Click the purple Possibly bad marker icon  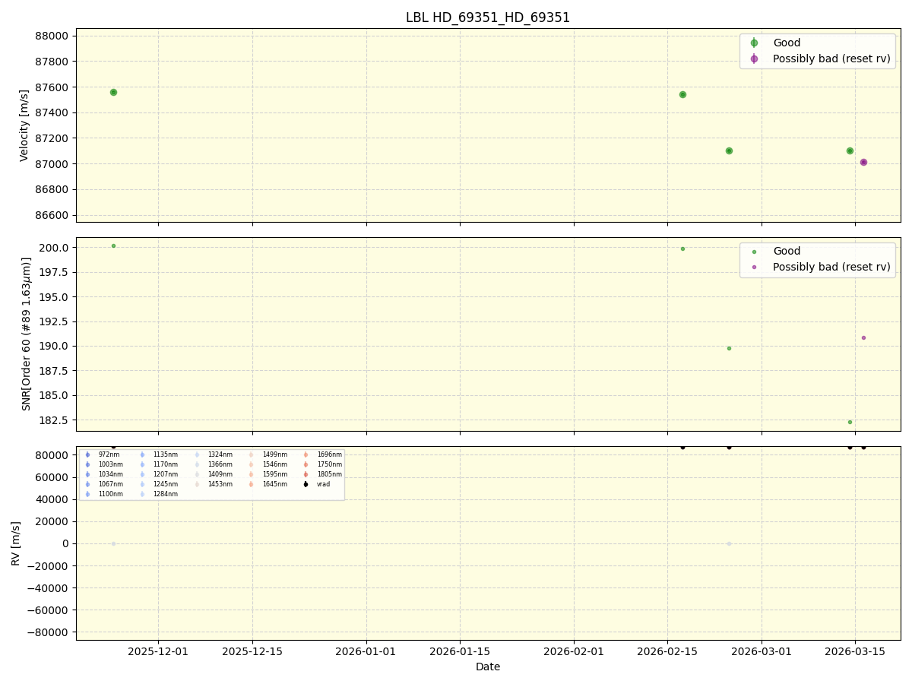(x=755, y=59)
